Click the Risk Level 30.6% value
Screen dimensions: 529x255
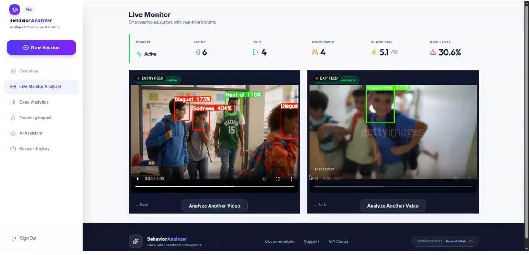coord(450,52)
